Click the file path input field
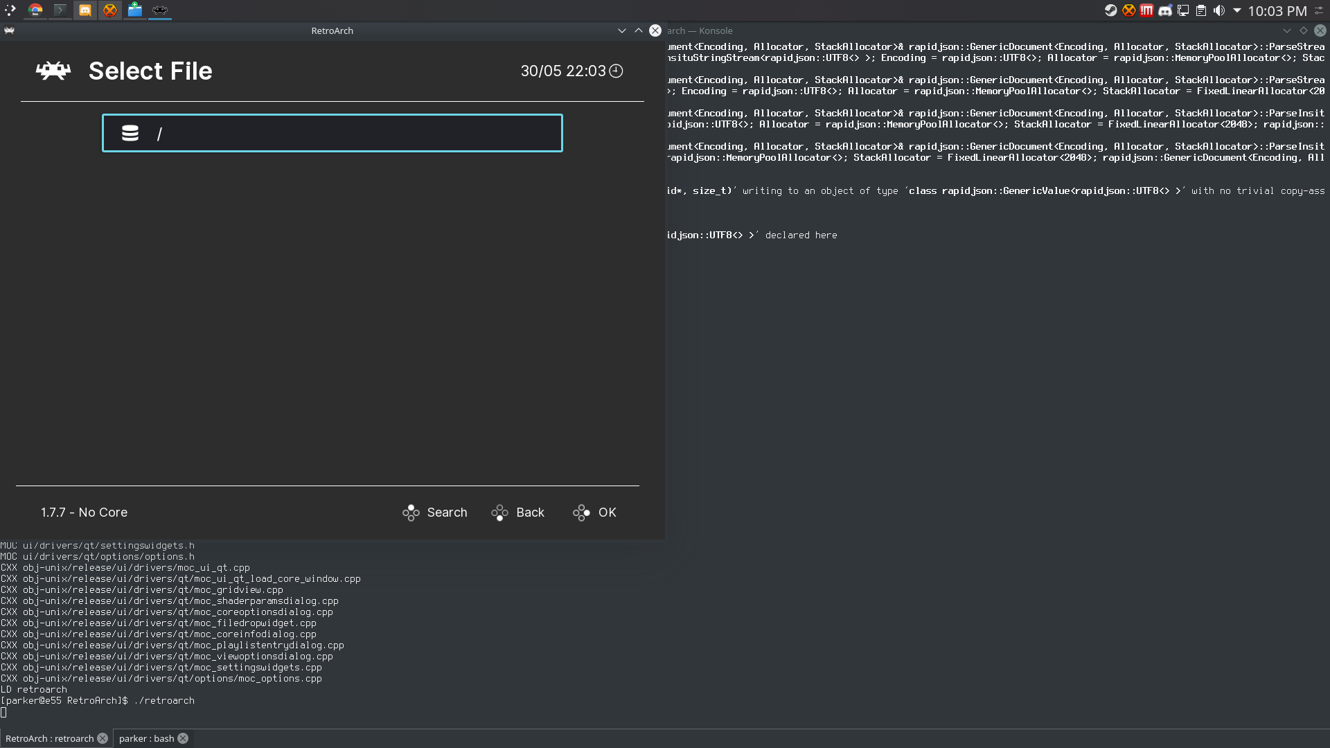Viewport: 1330px width, 748px height. (332, 132)
